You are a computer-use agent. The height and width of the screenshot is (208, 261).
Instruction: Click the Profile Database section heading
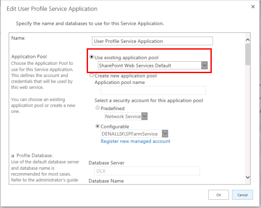pos(34,156)
